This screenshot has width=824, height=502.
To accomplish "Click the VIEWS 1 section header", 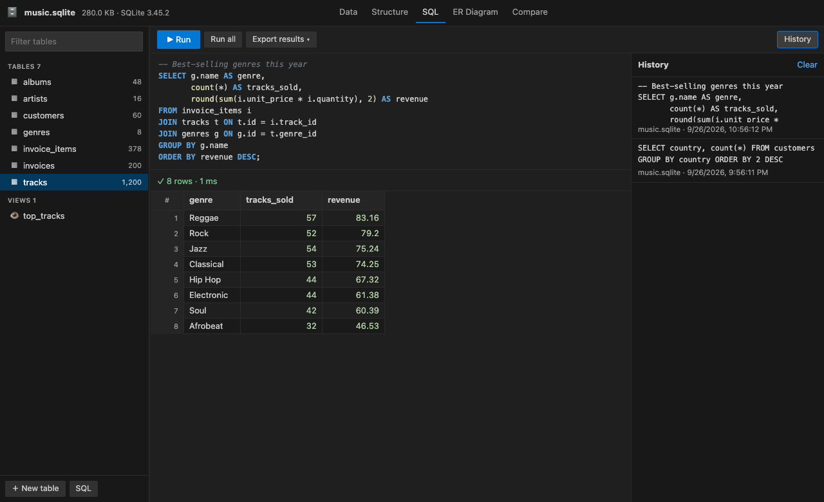I will [22, 200].
